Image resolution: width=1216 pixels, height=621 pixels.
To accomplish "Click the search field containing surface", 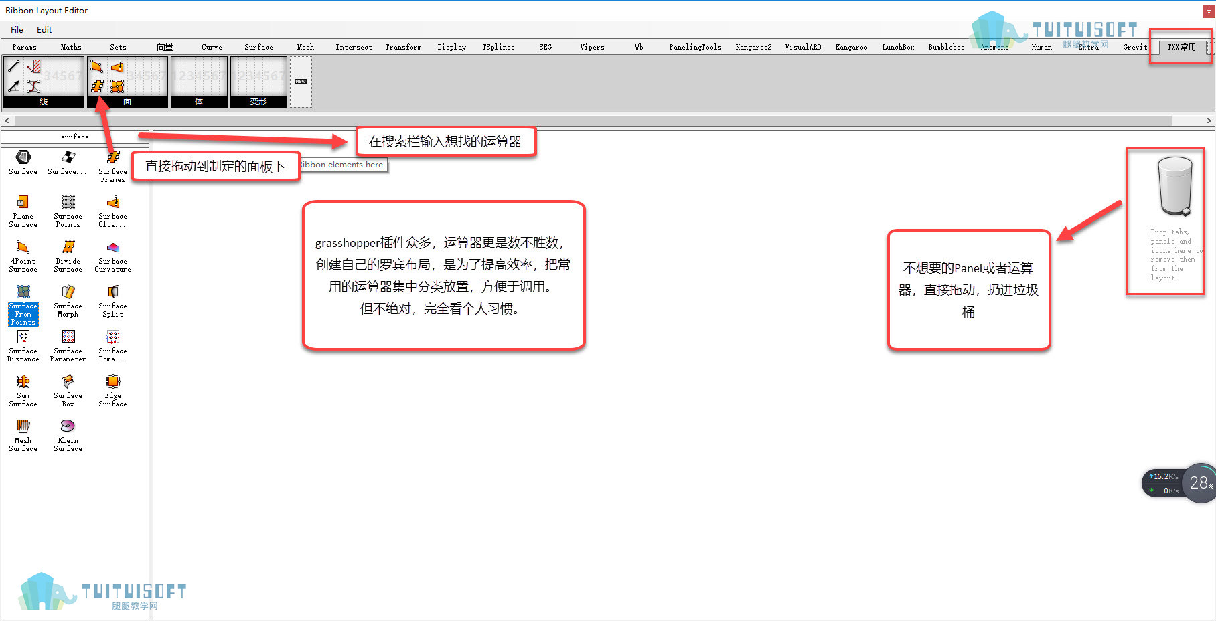I will pos(75,137).
